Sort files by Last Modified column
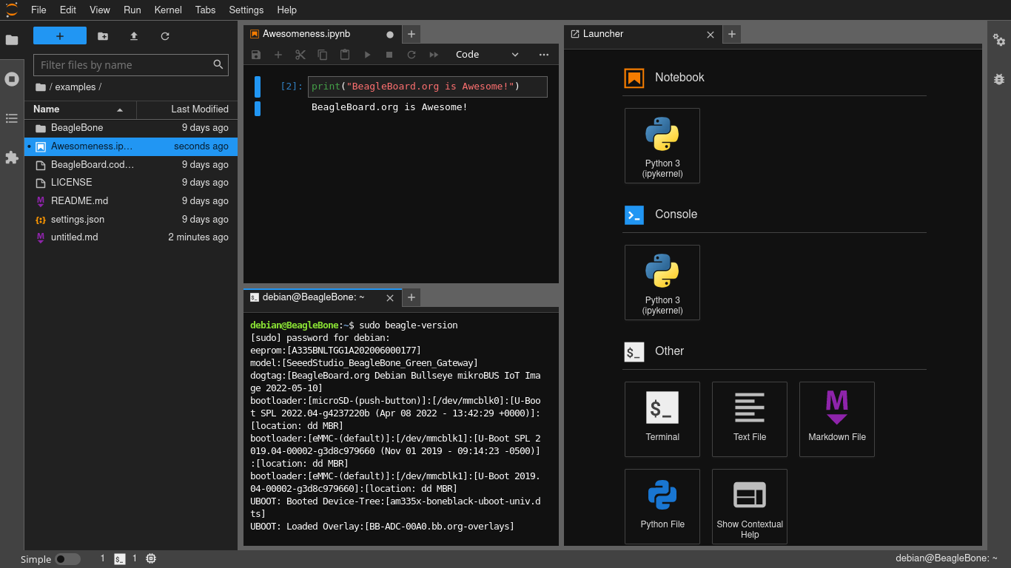1011x568 pixels. click(187, 109)
